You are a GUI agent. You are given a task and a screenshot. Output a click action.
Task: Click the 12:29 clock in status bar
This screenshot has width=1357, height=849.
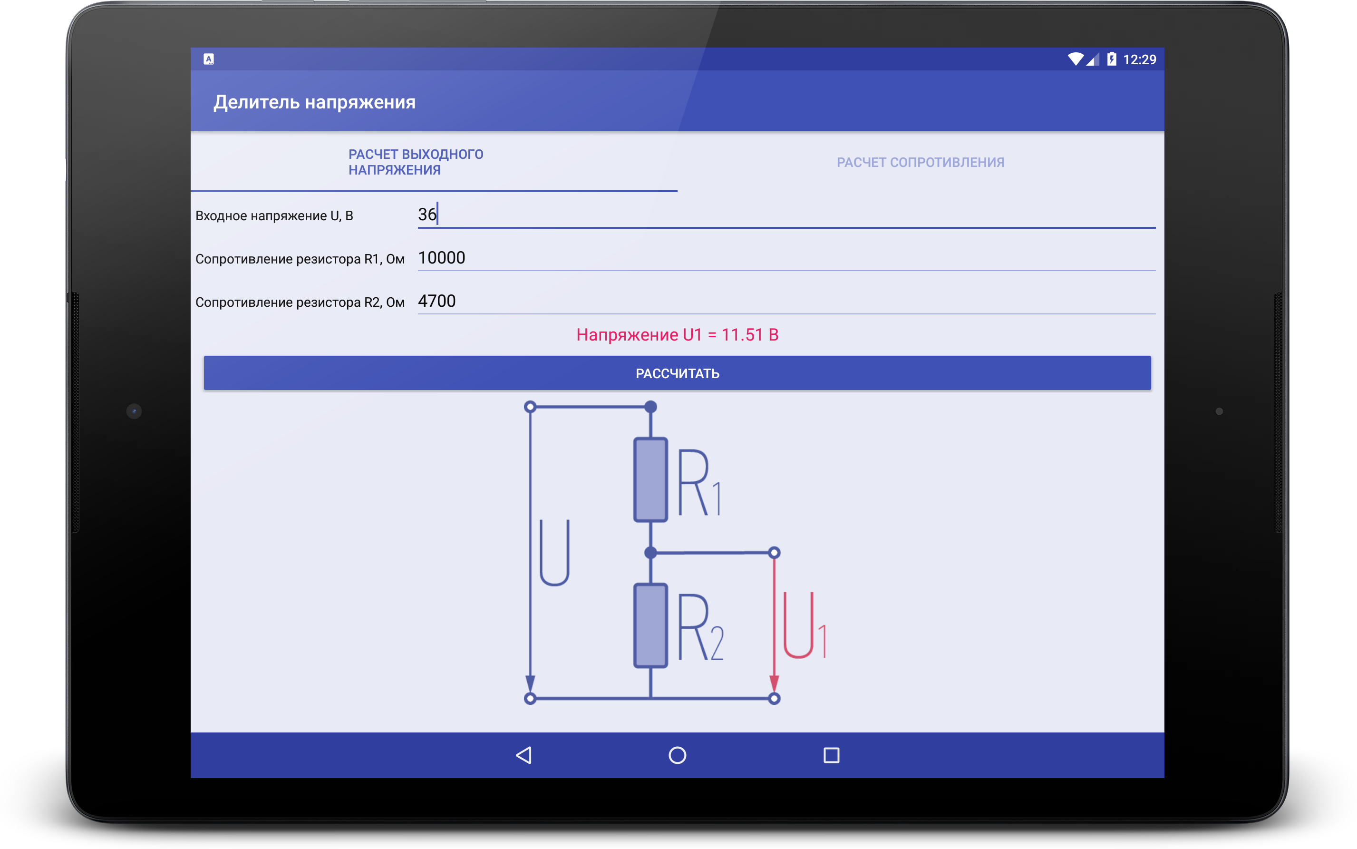click(x=1139, y=59)
